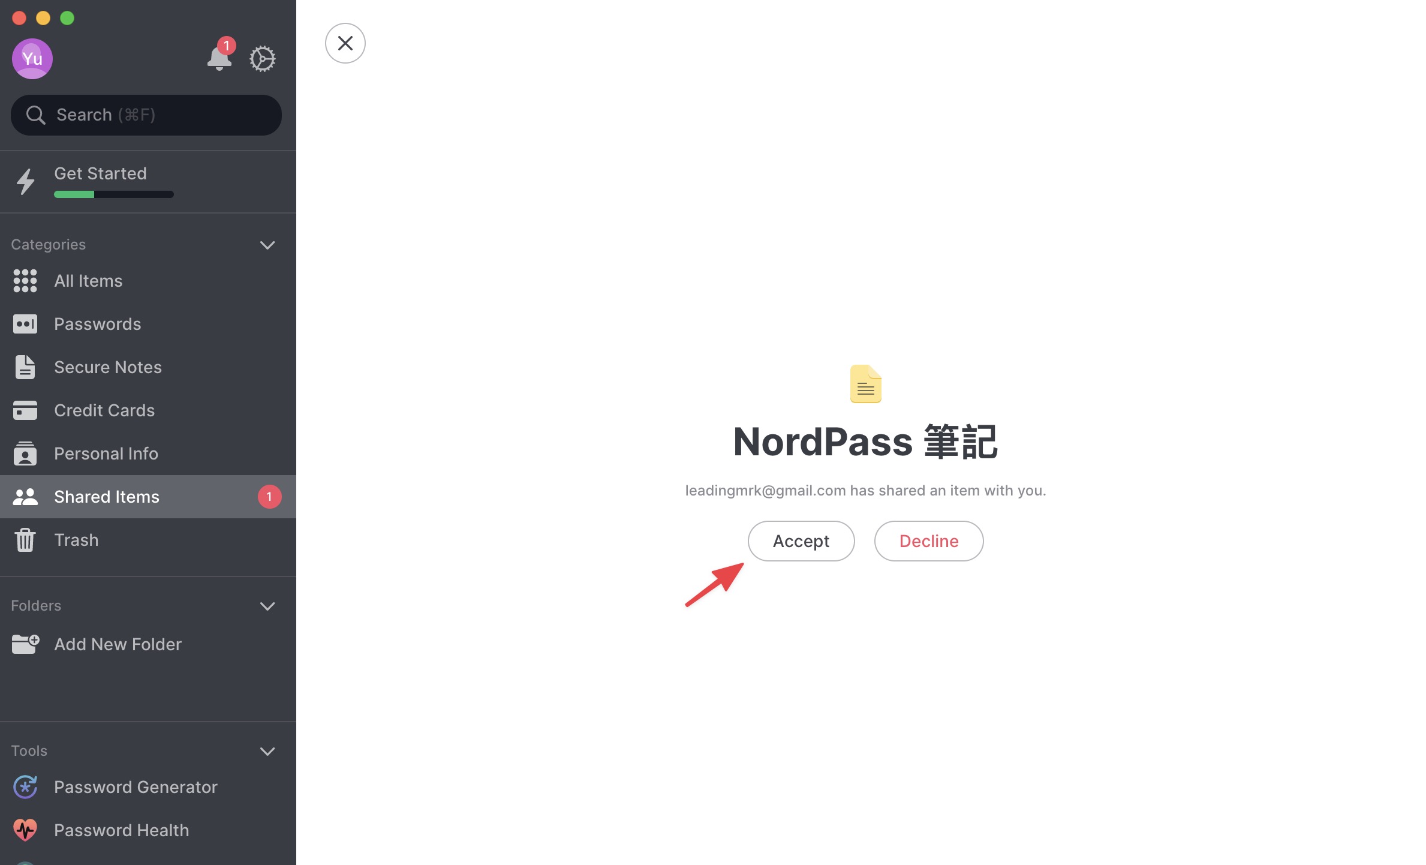Maximize the NordPass window
Viewport: 1426px width, 865px height.
click(x=67, y=18)
